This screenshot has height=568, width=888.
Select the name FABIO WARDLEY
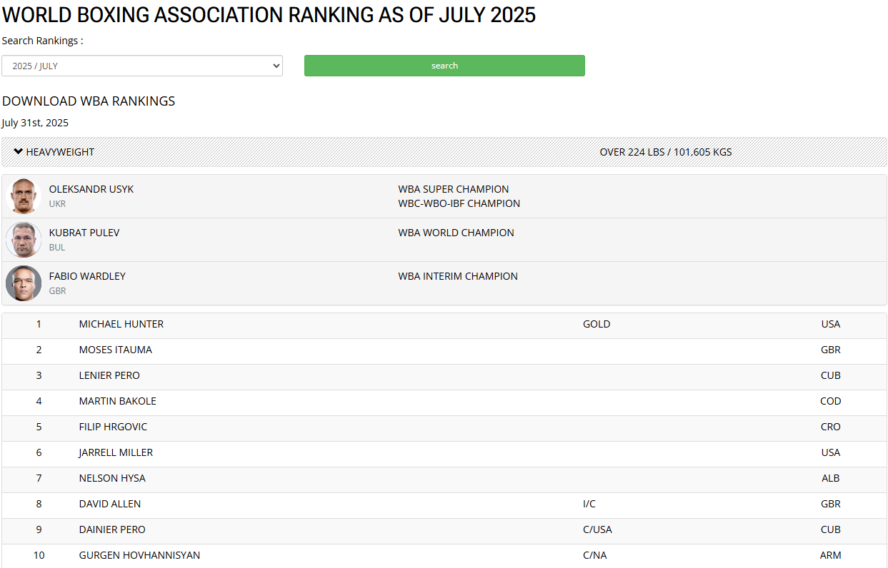pos(87,276)
